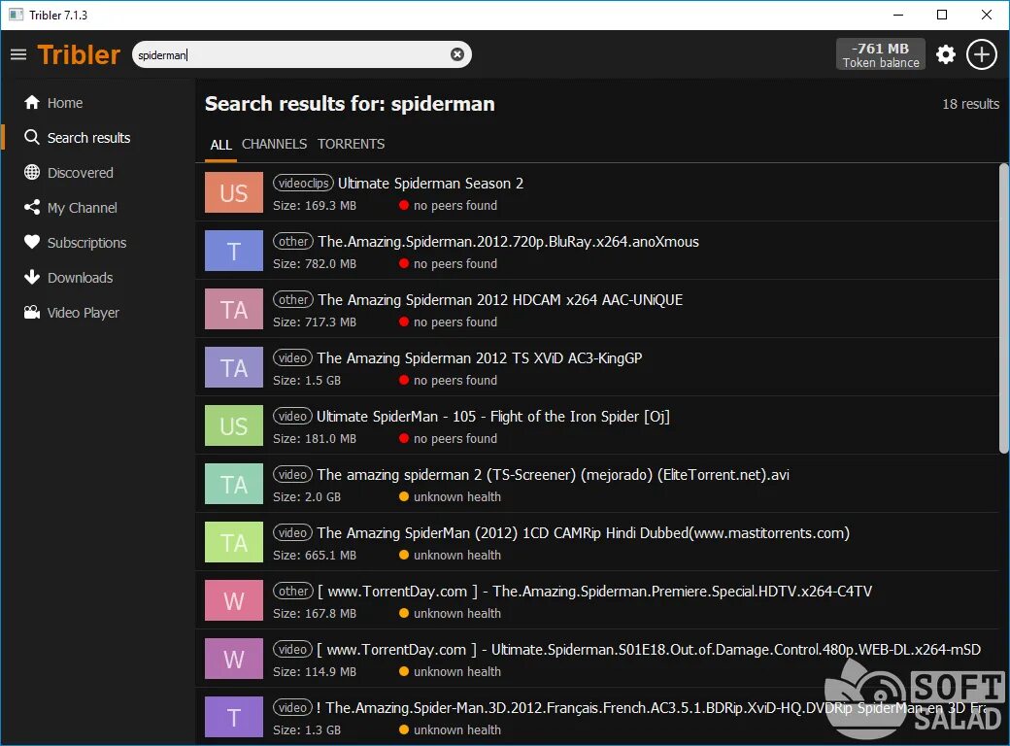1010x746 pixels.
Task: Click the T thumbnail of French 3D torrent
Action: tap(234, 717)
